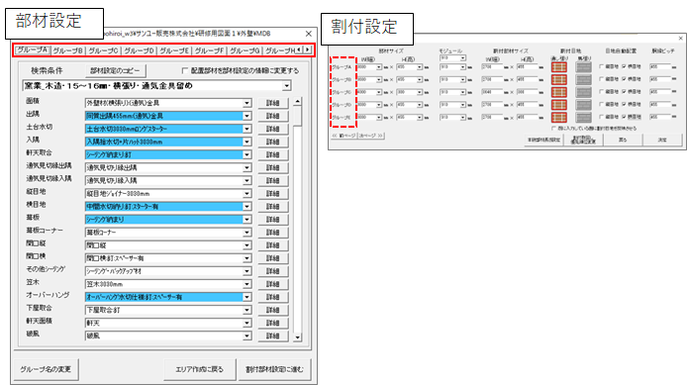Click 割付部材サイズ H(高) field for グループC
This screenshot has width=687, height=385.
pos(527,92)
